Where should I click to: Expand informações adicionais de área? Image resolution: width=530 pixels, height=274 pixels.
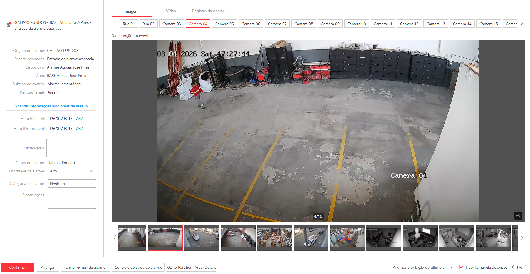point(51,106)
